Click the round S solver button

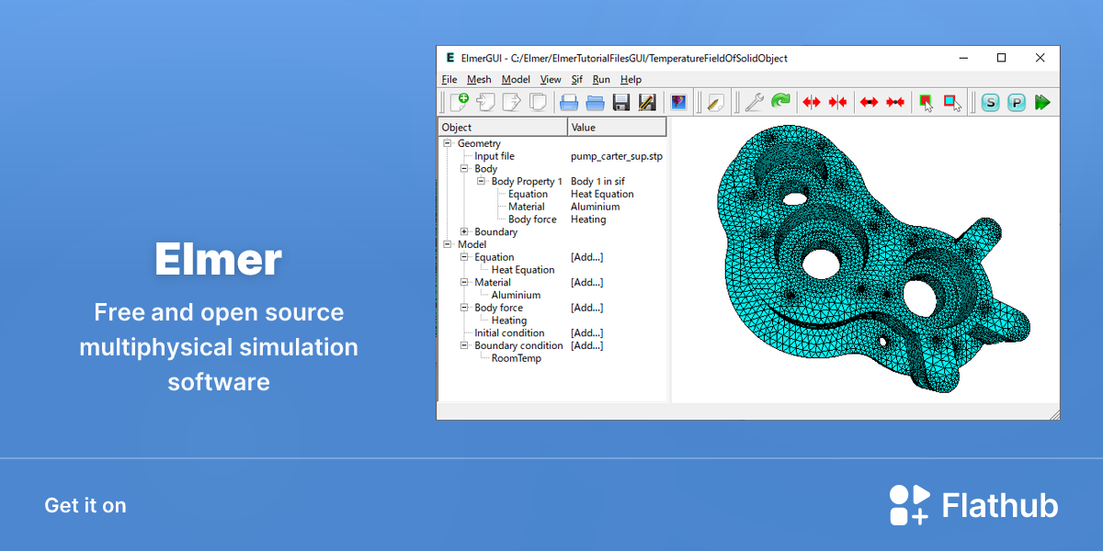tap(990, 102)
